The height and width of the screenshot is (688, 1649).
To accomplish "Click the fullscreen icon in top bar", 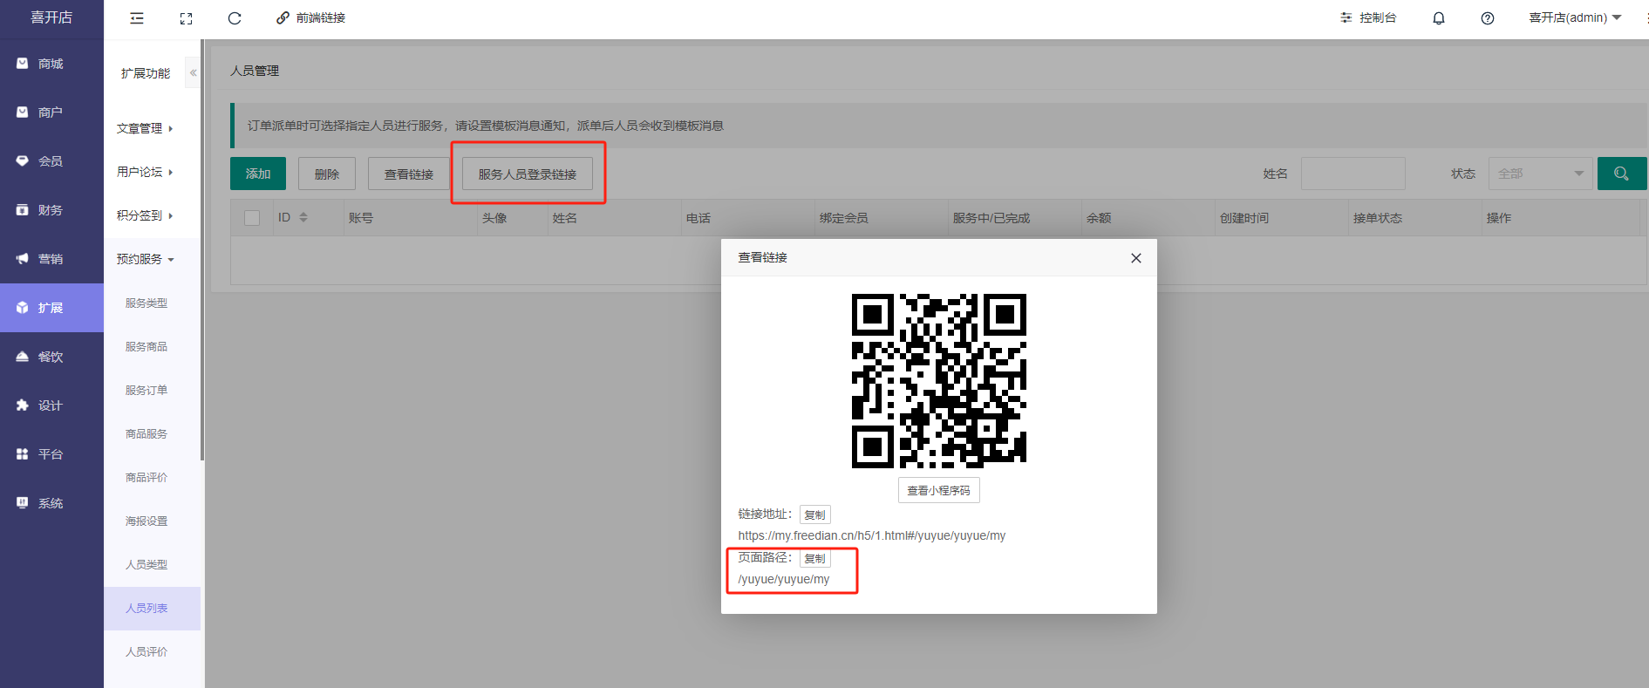I will point(186,18).
